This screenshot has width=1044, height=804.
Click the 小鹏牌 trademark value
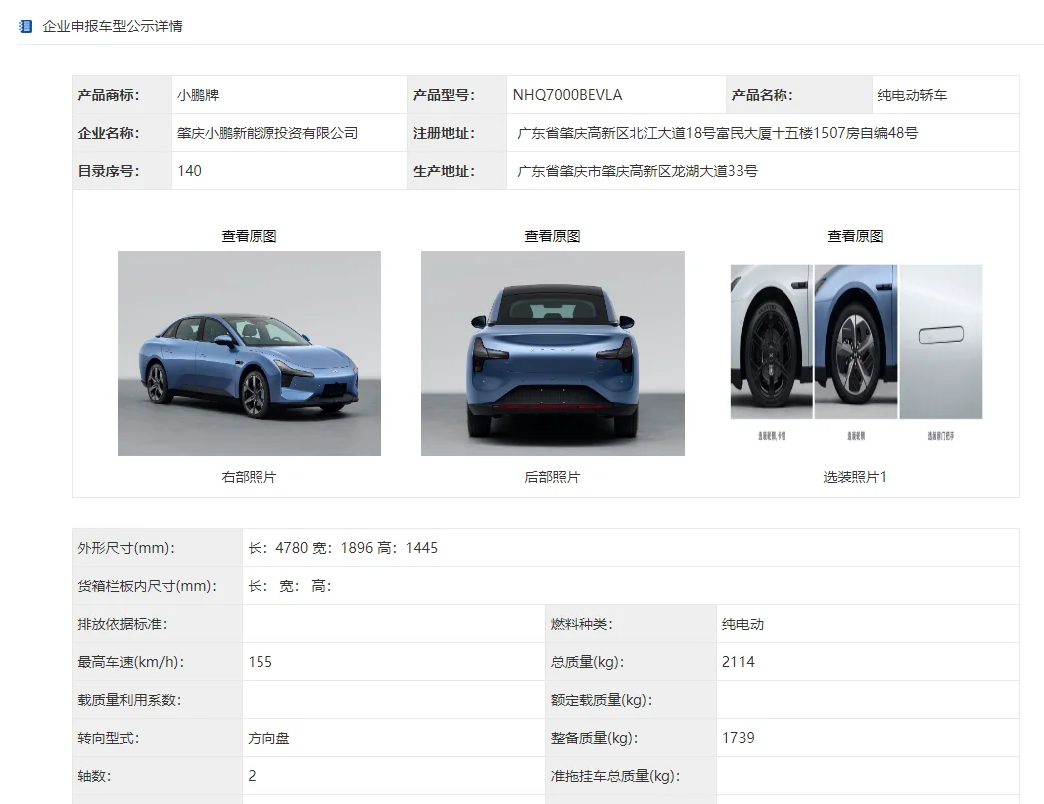click(198, 95)
